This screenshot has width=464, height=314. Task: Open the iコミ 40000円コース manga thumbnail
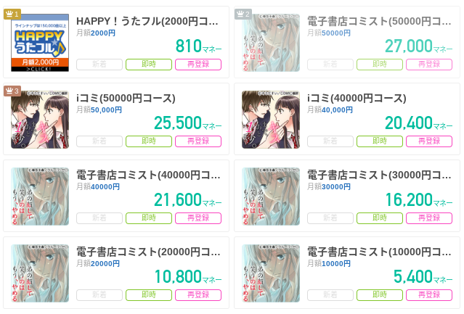(x=271, y=120)
